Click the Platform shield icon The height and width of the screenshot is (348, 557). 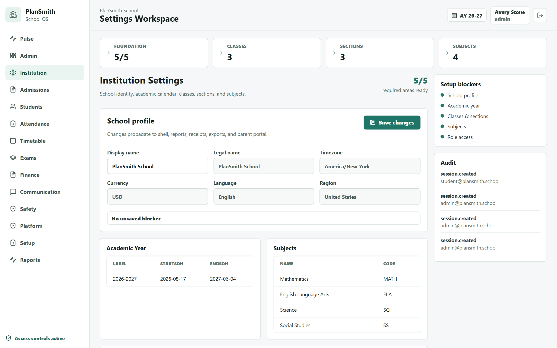pyautogui.click(x=13, y=226)
